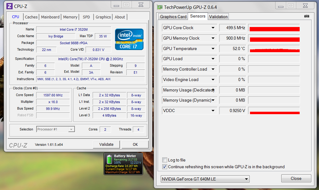319x190 pixels.
Task: Expand the NVIDIA GeForce GT 640M LE selector
Action: [x=246, y=179]
